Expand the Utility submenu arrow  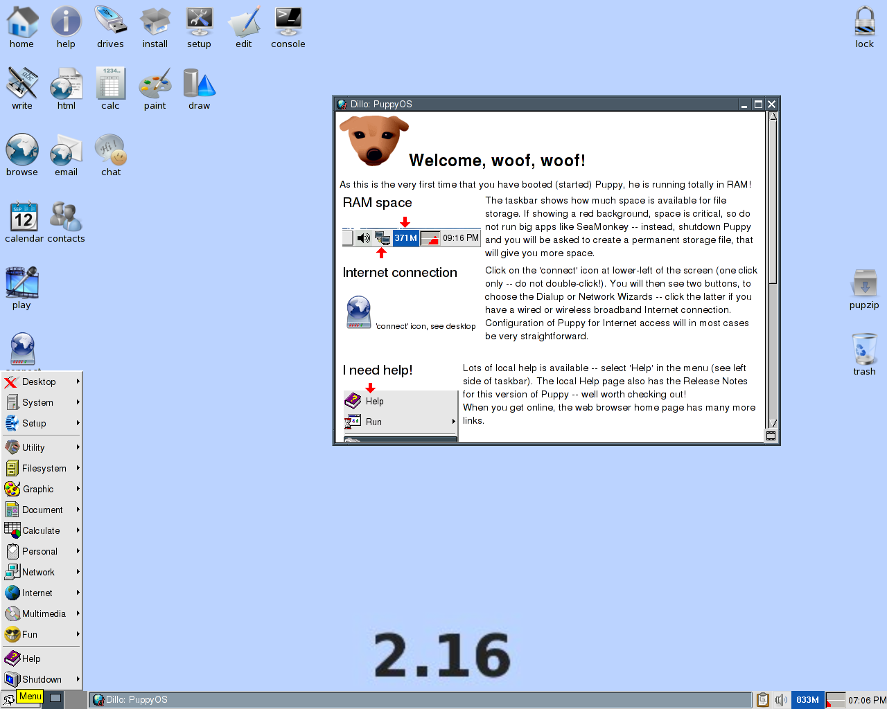coord(78,447)
